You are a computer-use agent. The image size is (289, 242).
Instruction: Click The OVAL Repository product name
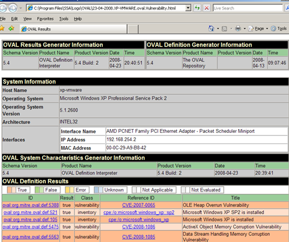click(194, 63)
